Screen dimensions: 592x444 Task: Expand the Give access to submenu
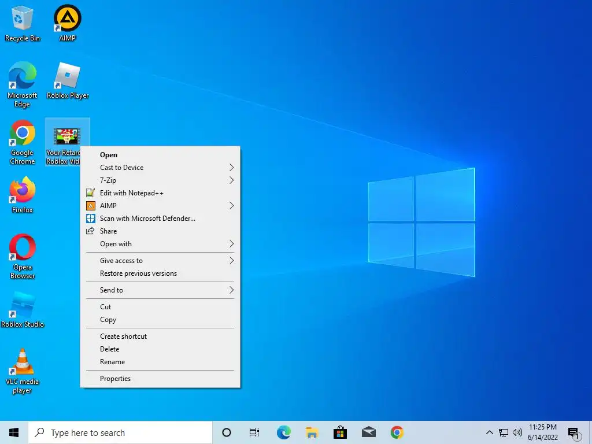pyautogui.click(x=160, y=261)
